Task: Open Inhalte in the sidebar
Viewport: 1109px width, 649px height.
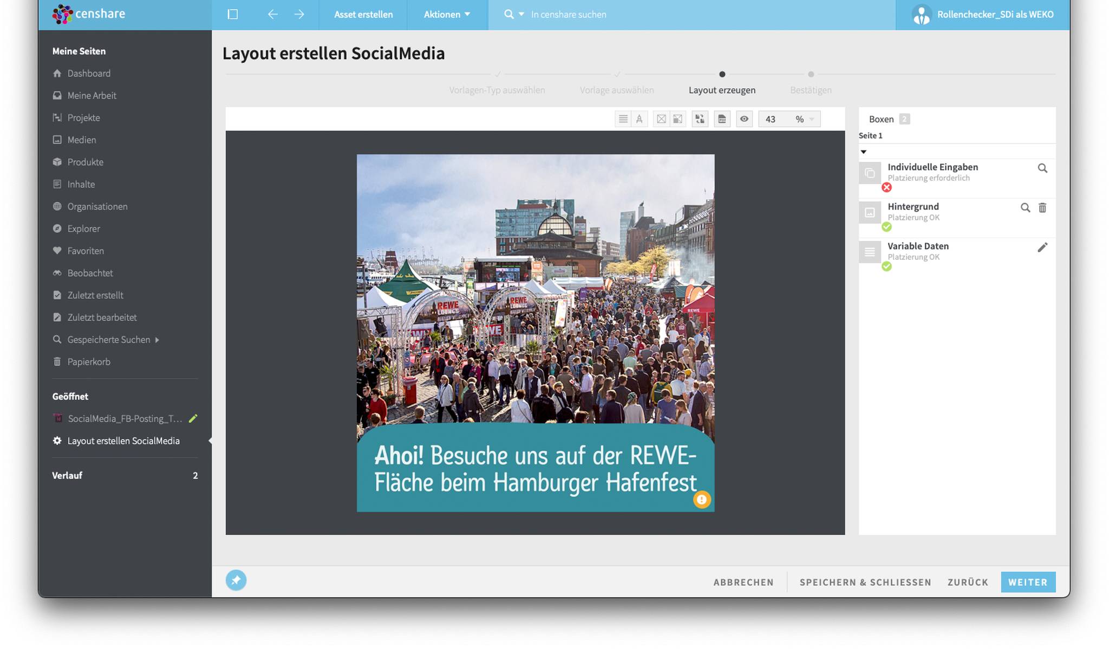Action: [81, 185]
